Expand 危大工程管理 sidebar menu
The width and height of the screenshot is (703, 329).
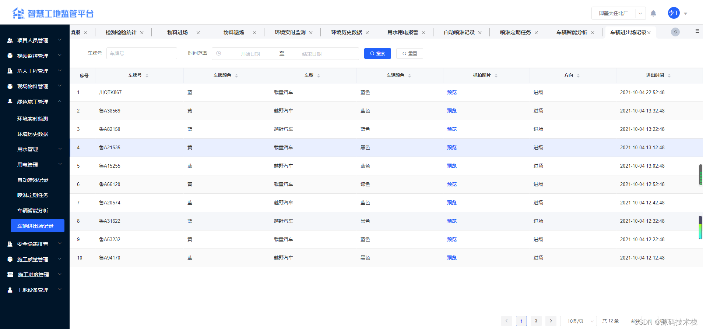[x=35, y=71]
